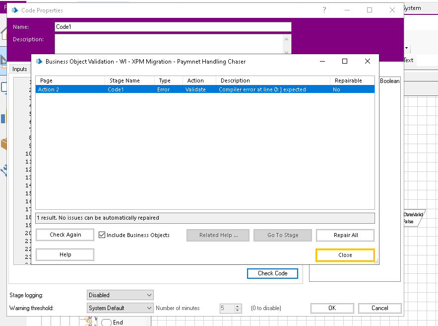Select the Action 2 compiler error row

pyautogui.click(x=204, y=89)
